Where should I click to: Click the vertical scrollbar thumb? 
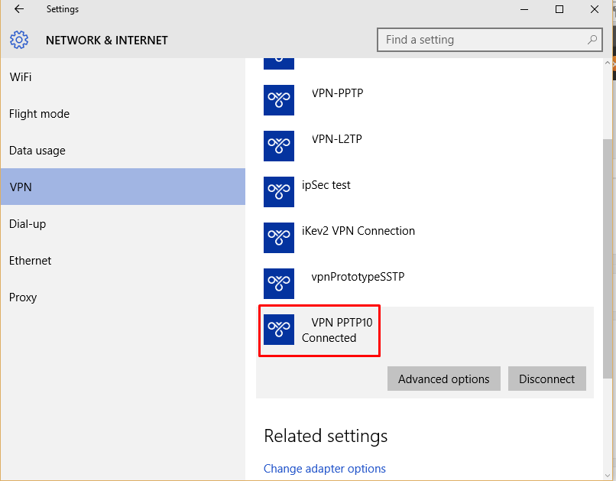click(608, 258)
